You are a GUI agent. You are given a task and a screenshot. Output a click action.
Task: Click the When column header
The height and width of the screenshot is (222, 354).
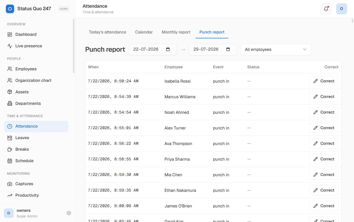tap(93, 67)
